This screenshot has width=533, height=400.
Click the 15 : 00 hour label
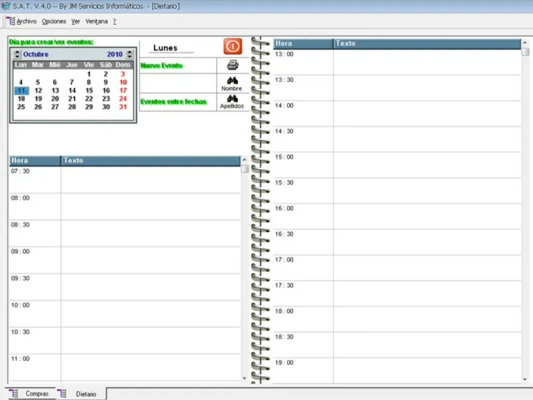click(x=284, y=157)
